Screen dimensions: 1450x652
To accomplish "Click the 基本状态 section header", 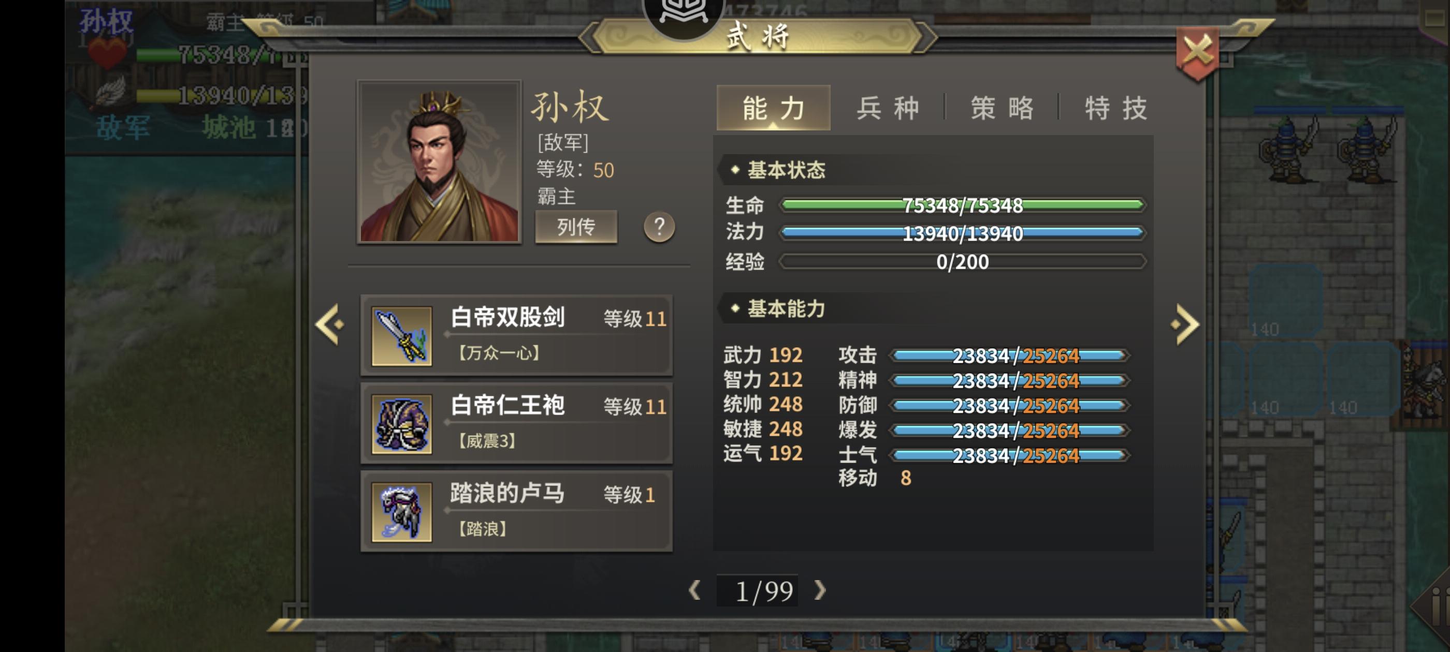I will point(786,170).
